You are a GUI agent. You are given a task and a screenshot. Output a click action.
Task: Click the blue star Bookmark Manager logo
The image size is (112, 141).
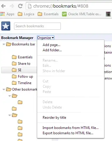tap(6, 26)
